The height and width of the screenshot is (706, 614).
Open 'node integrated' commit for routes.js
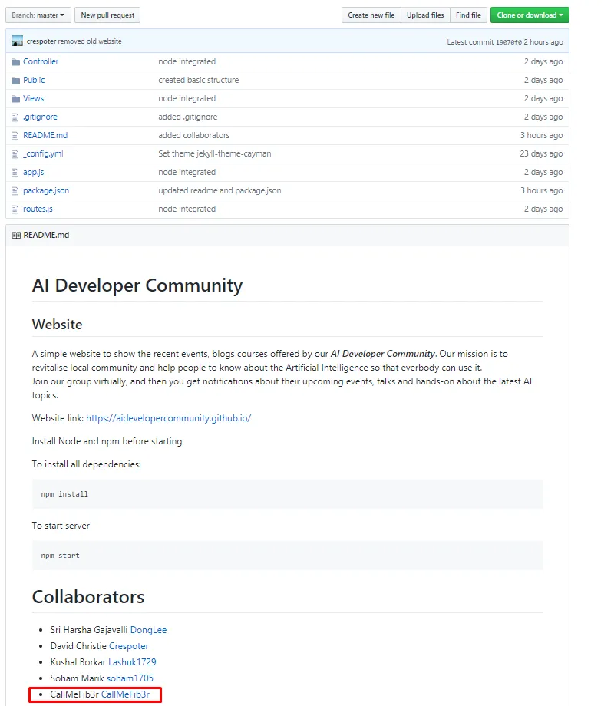coord(187,209)
